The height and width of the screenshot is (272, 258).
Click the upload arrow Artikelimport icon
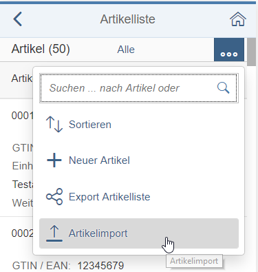[x=54, y=233]
